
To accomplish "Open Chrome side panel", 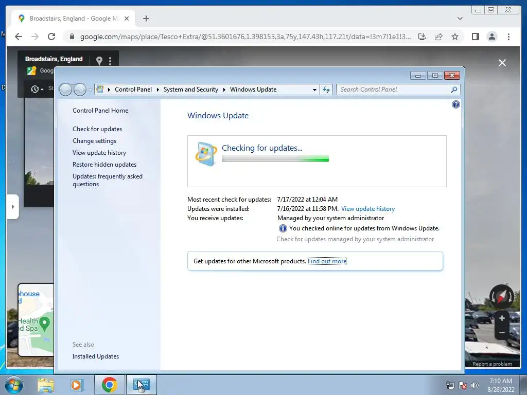I will click(x=475, y=37).
